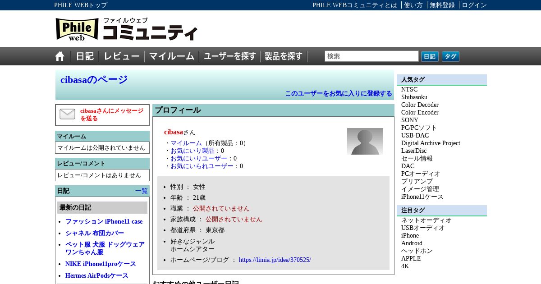Open the マイルーム link in profile
This screenshot has height=284, width=541.
pos(186,143)
